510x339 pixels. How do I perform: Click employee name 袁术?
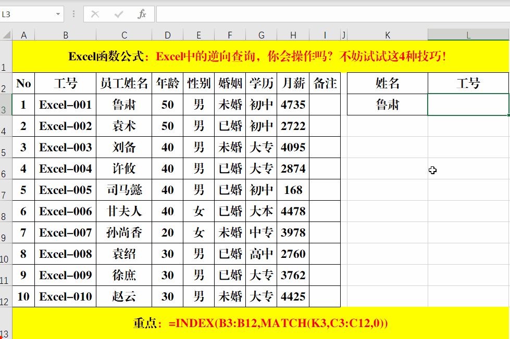[124, 126]
